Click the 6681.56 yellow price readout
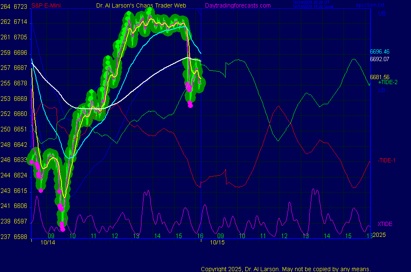Screen dimensions: 411x272 [380, 77]
